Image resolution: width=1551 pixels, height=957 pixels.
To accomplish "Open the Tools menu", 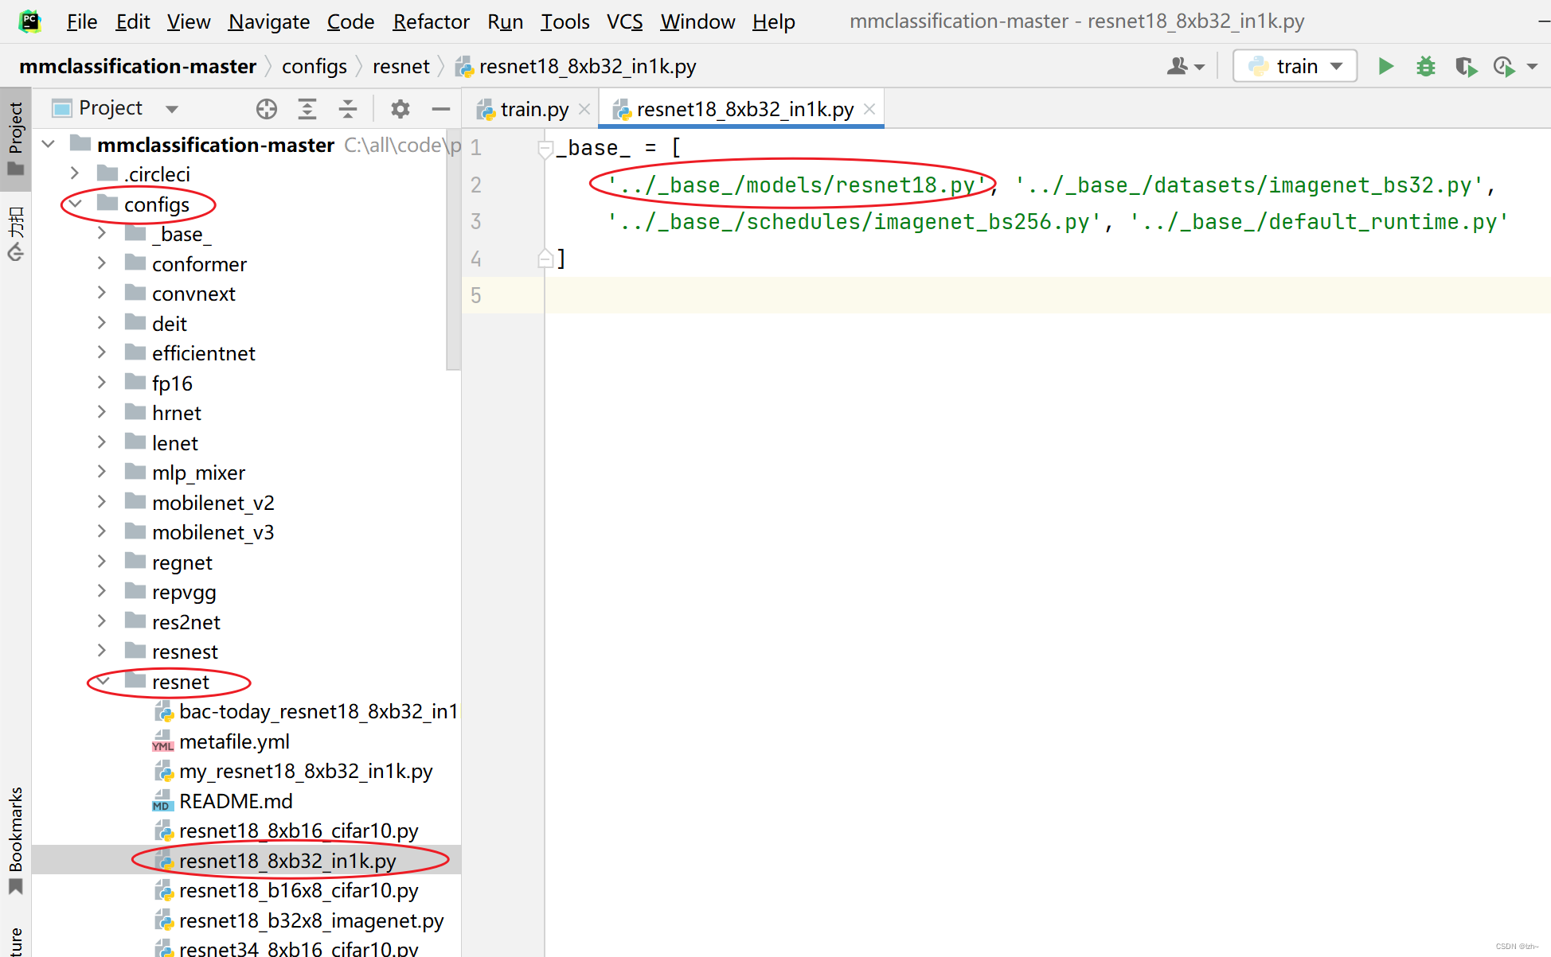I will 565,21.
